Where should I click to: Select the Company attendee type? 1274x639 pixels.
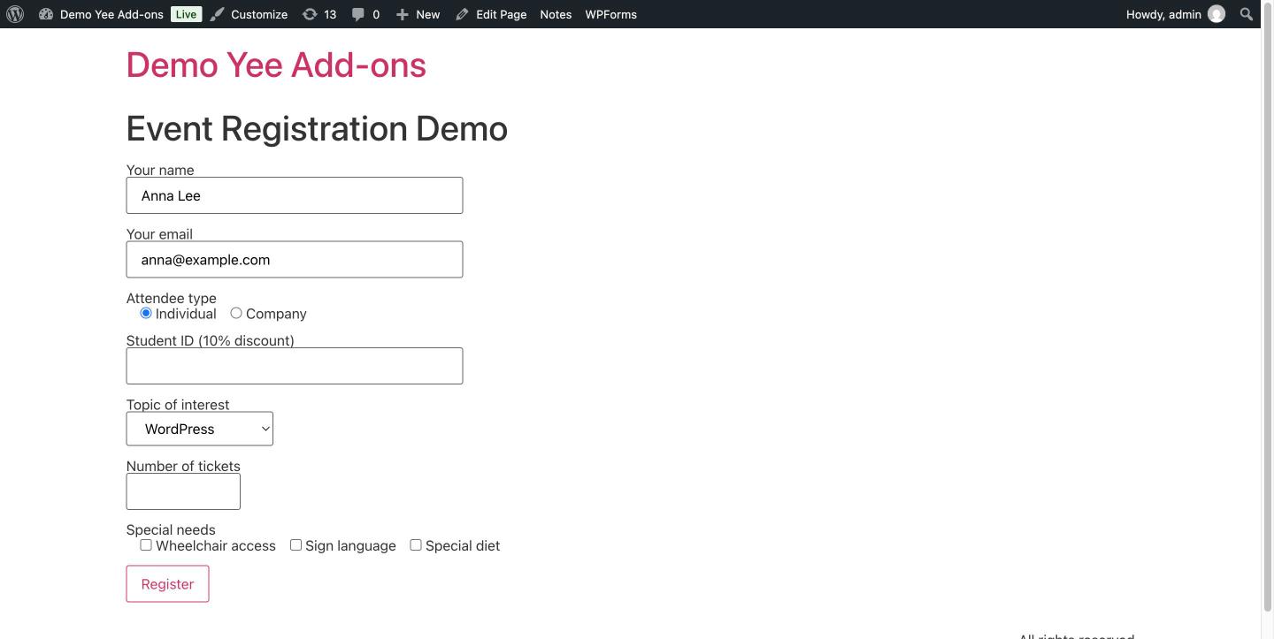(x=236, y=313)
